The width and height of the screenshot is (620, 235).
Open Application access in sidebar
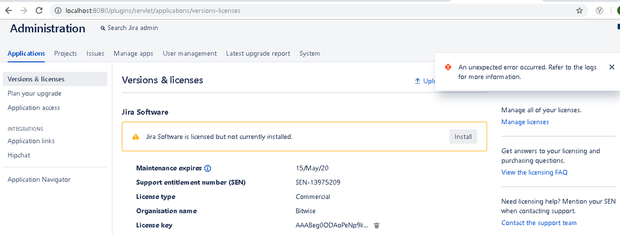pyautogui.click(x=34, y=107)
